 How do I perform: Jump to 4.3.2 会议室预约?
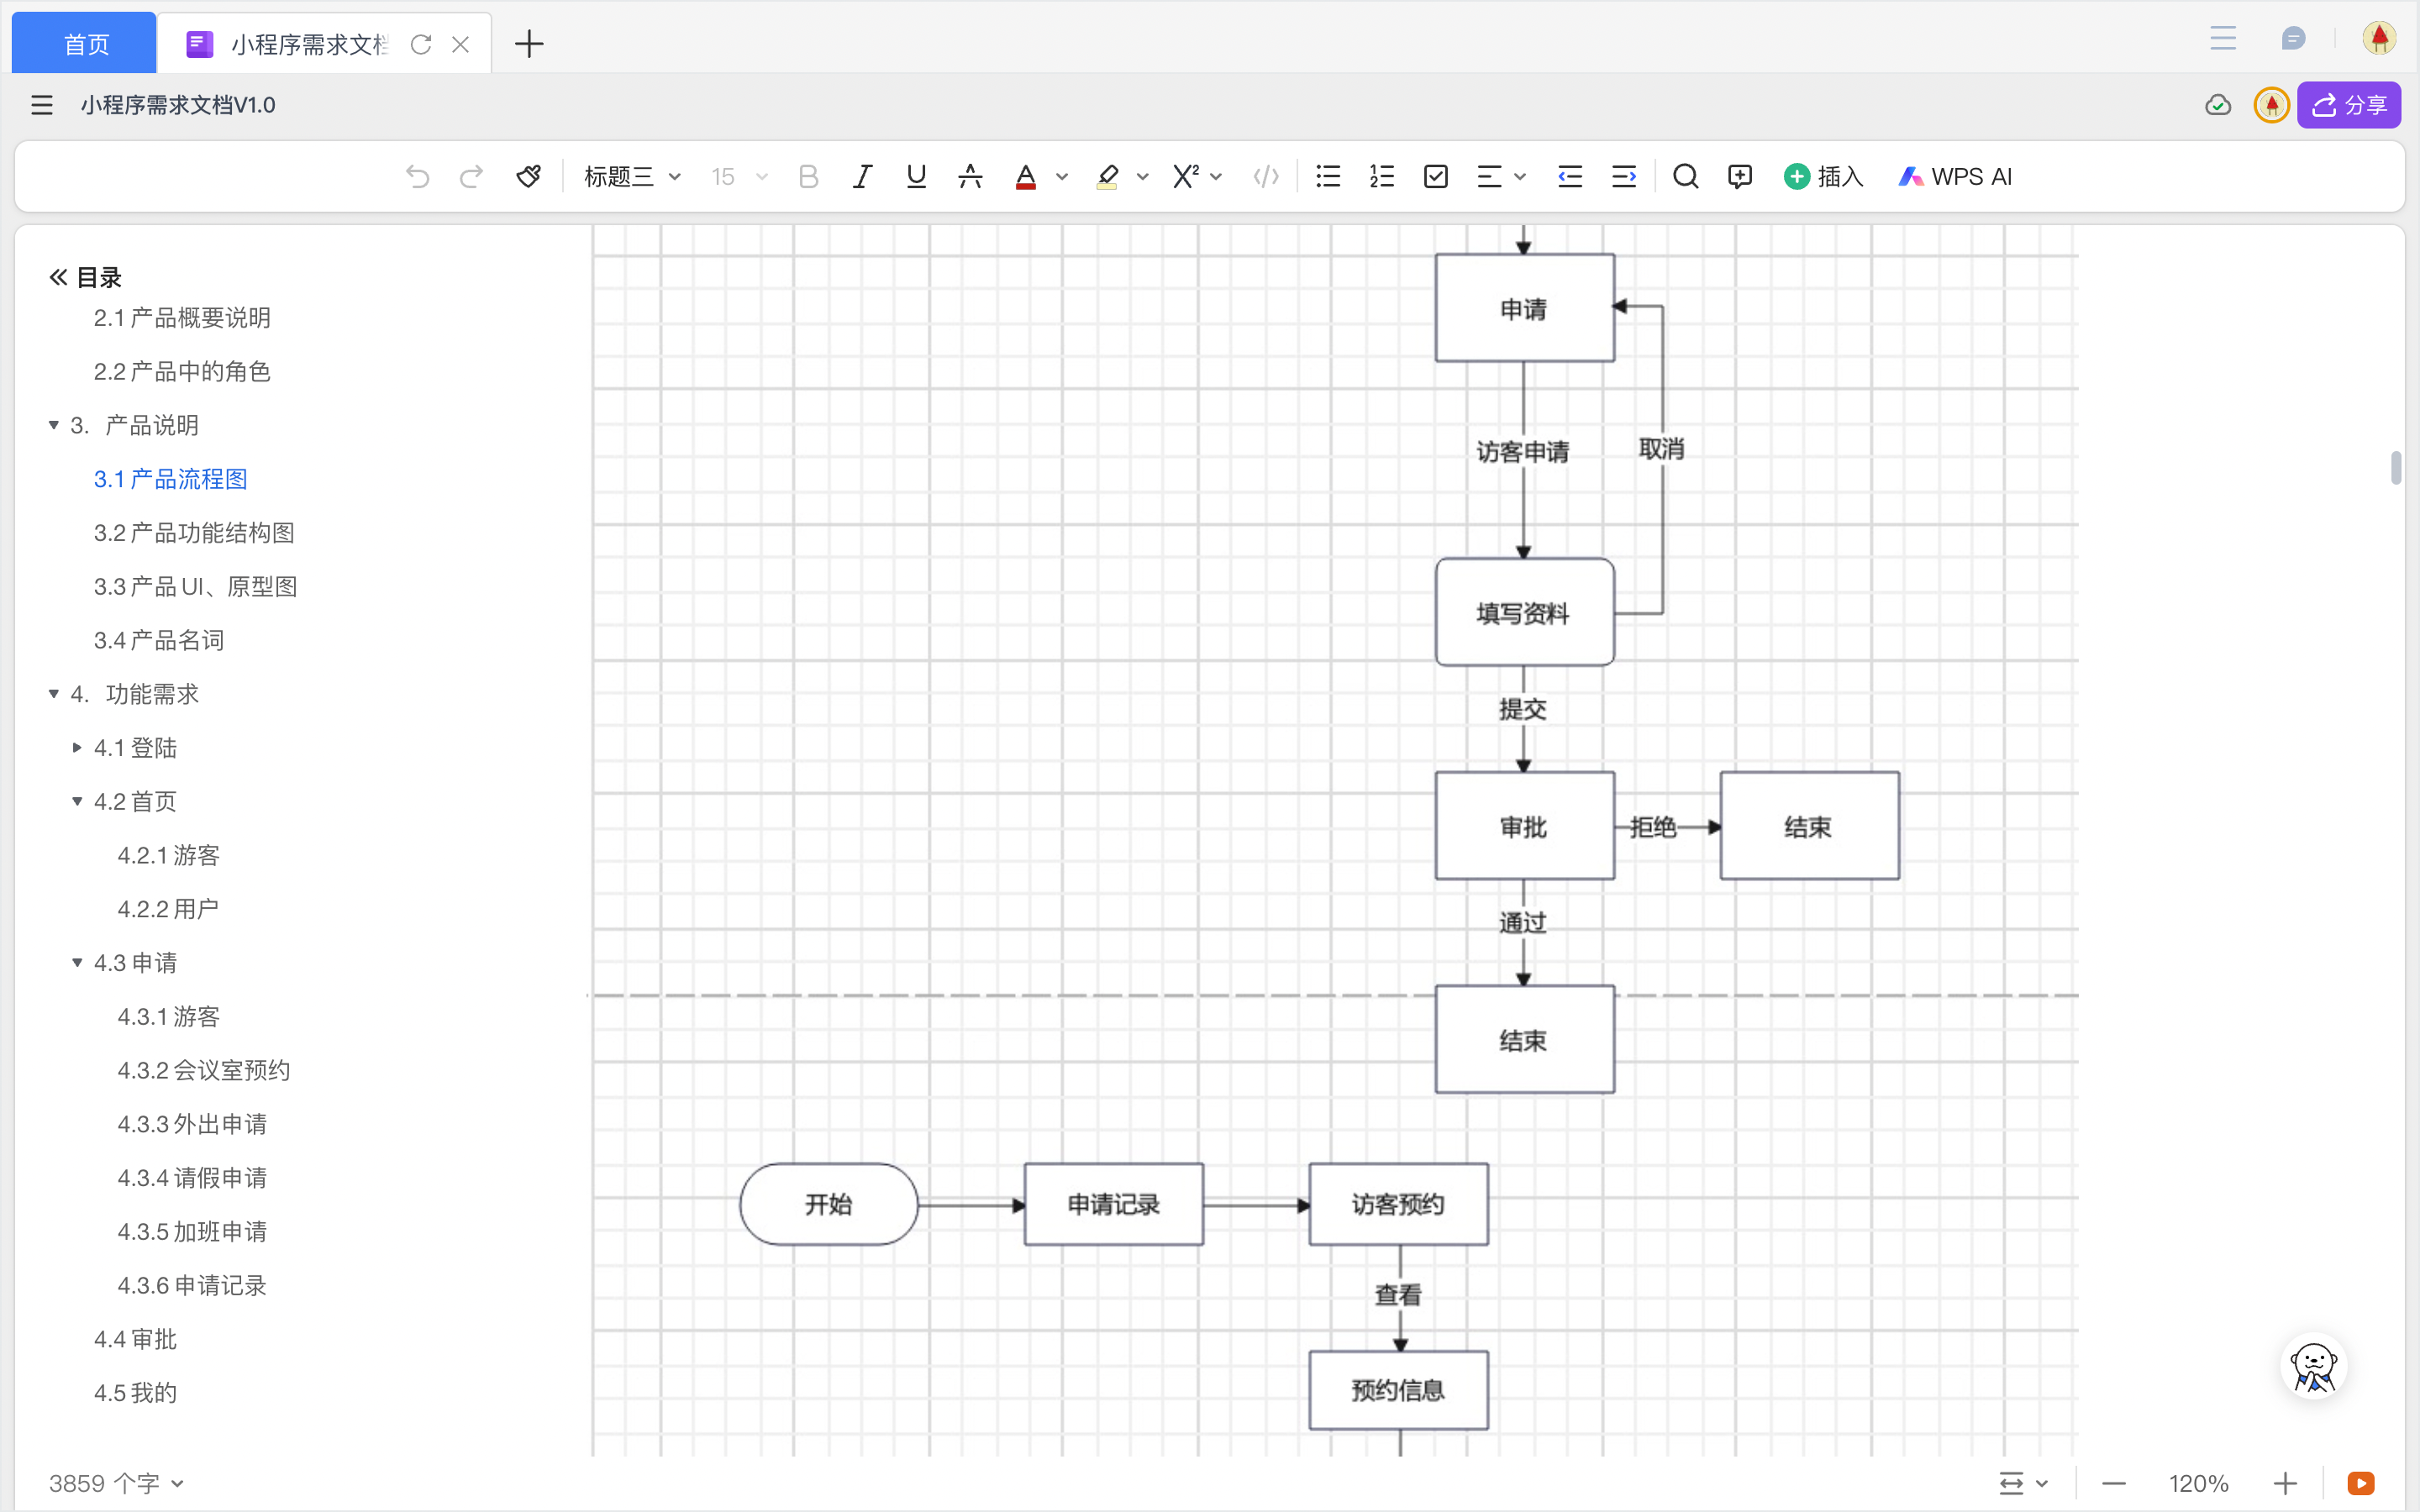pos(204,1070)
